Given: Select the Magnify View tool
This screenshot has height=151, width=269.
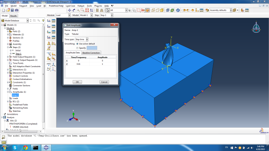Looking at the screenshot, I should (x=78, y=10).
